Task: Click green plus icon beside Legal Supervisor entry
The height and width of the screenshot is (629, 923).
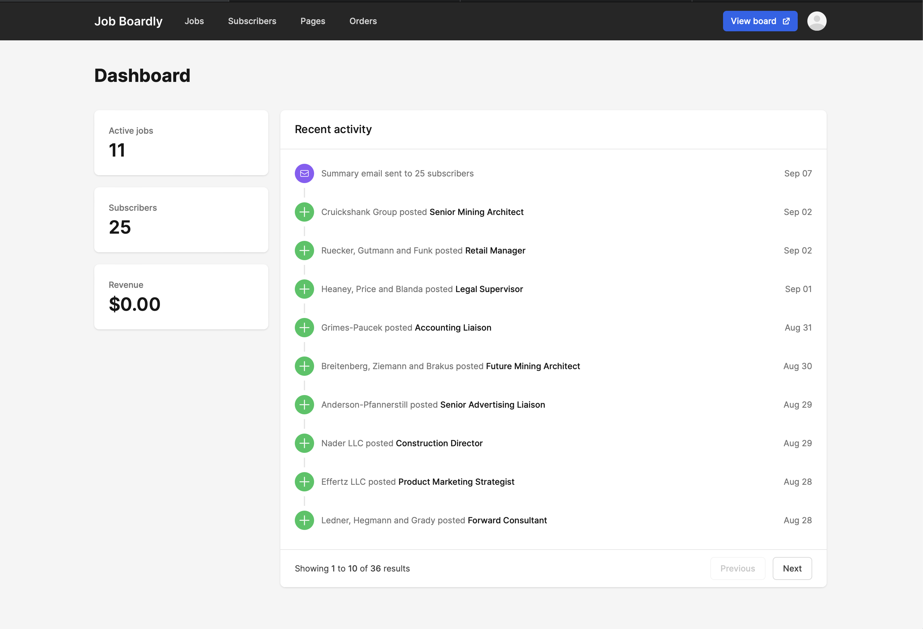Action: tap(304, 289)
